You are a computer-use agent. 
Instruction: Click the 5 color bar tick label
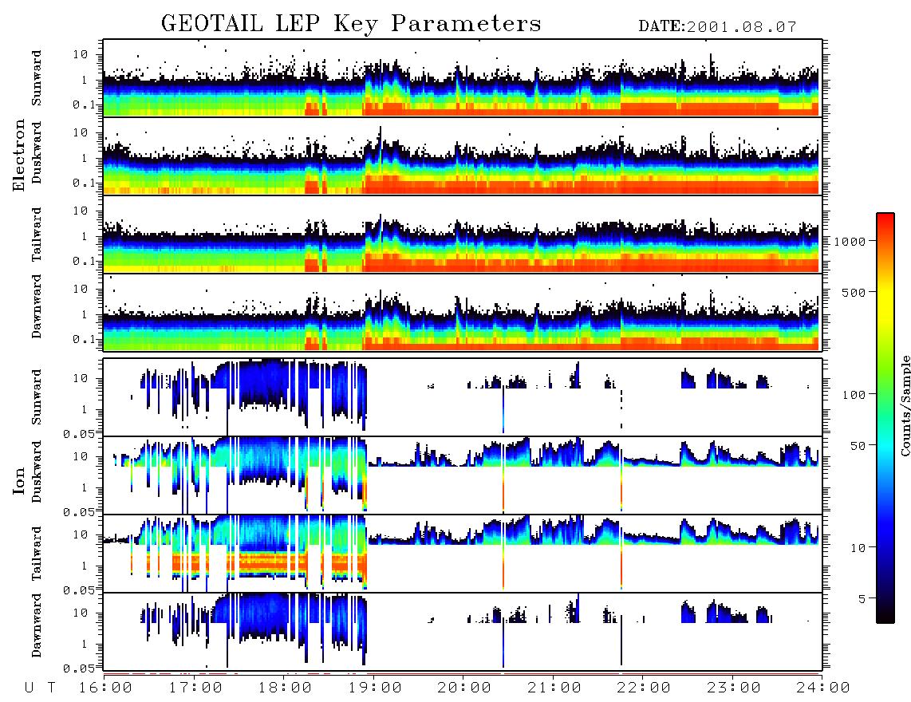[862, 599]
